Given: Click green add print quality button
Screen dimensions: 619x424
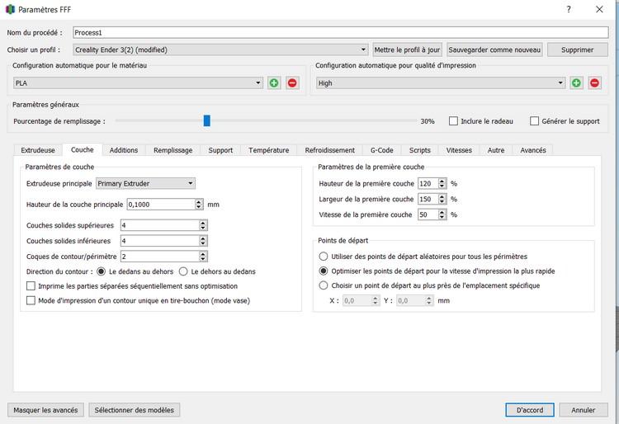Looking at the screenshot, I should (x=576, y=83).
